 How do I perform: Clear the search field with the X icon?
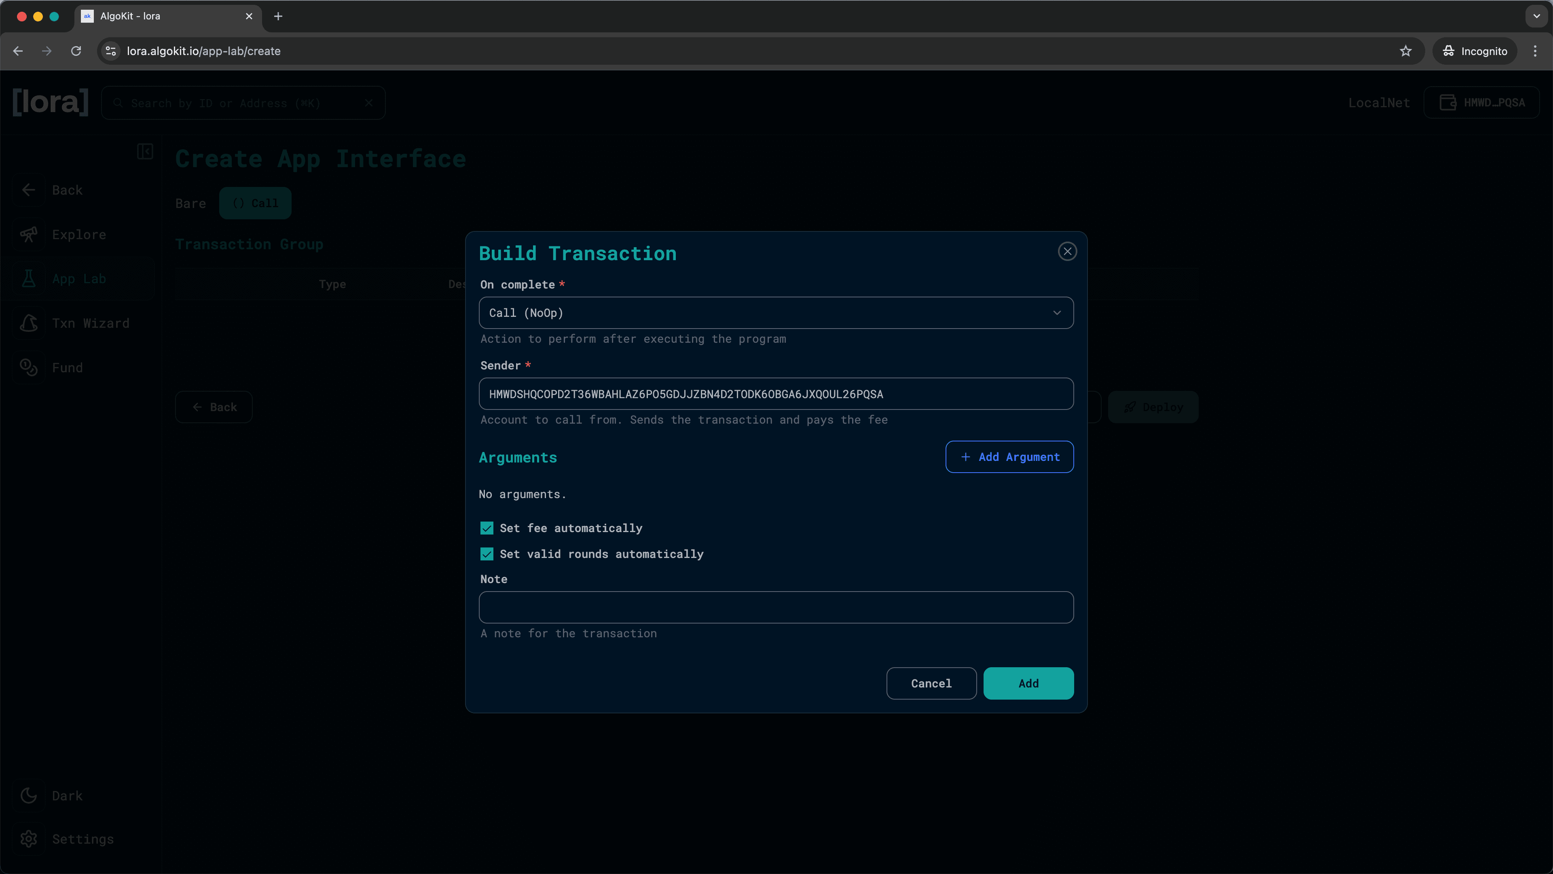pyautogui.click(x=369, y=102)
